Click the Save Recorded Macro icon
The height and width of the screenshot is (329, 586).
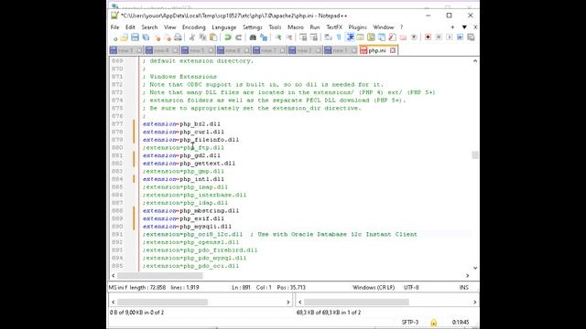pos(471,37)
